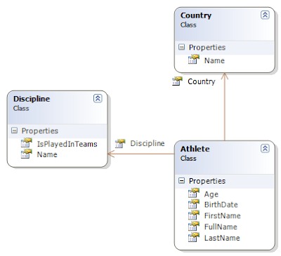Click the Properties heading in Country class

pyautogui.click(x=207, y=48)
